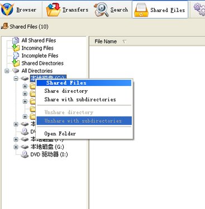Click the Incoming Files folder icon
This screenshot has width=205, height=209.
[x=16, y=48]
